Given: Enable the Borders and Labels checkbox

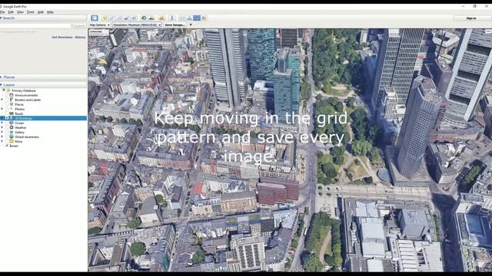Looking at the screenshot, I should point(7,100).
